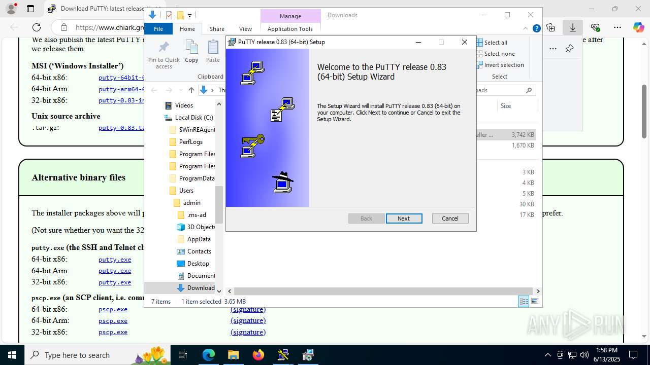Click Next in PuTTY Setup wizard
This screenshot has height=365, width=650.
coord(404,218)
